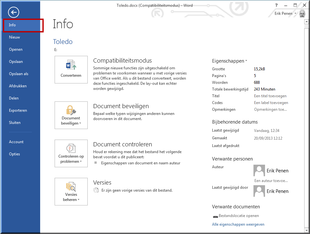Go to Opties in the sidebar

click(x=14, y=154)
